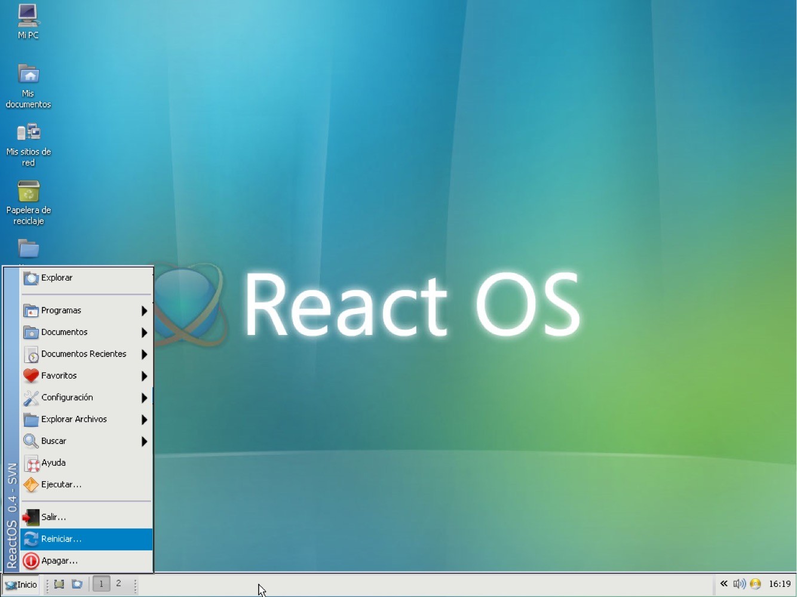Viewport: 797px width, 597px height.
Task: Click the 16:19 taskbar clock
Action: pos(780,584)
